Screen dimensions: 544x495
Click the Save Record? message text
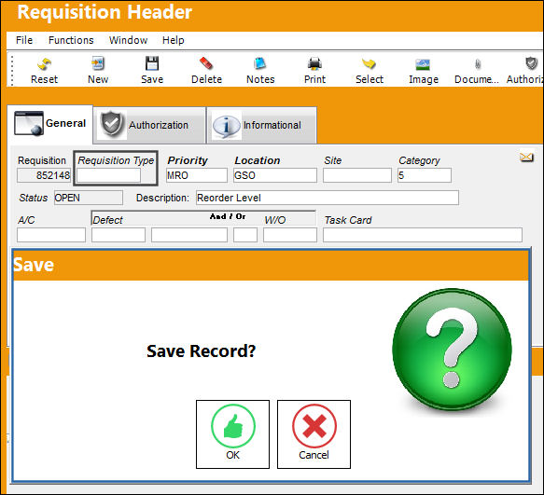[x=201, y=351]
